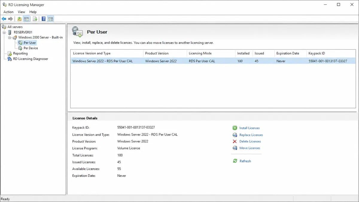Click Keypack ID value in License Details
The width and height of the screenshot is (359, 202).
coord(136,127)
